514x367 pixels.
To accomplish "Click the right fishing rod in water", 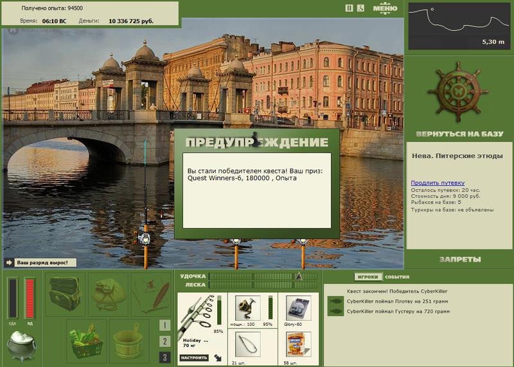I will [303, 254].
